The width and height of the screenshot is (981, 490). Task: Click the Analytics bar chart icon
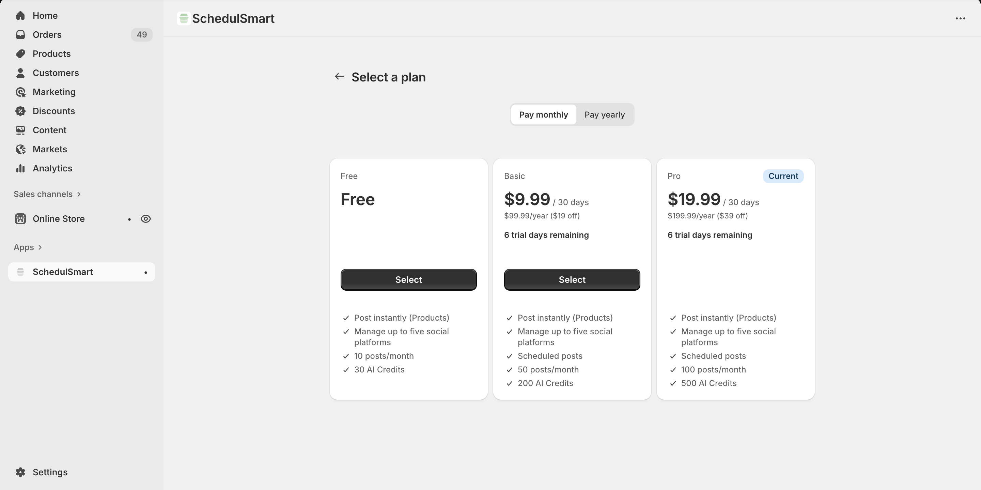[20, 168]
